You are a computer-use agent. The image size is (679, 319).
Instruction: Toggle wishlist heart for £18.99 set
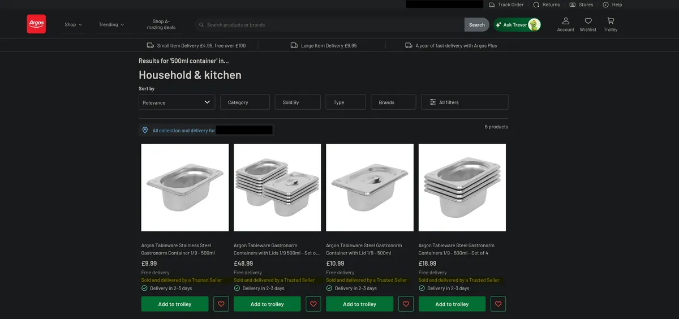[x=498, y=304]
